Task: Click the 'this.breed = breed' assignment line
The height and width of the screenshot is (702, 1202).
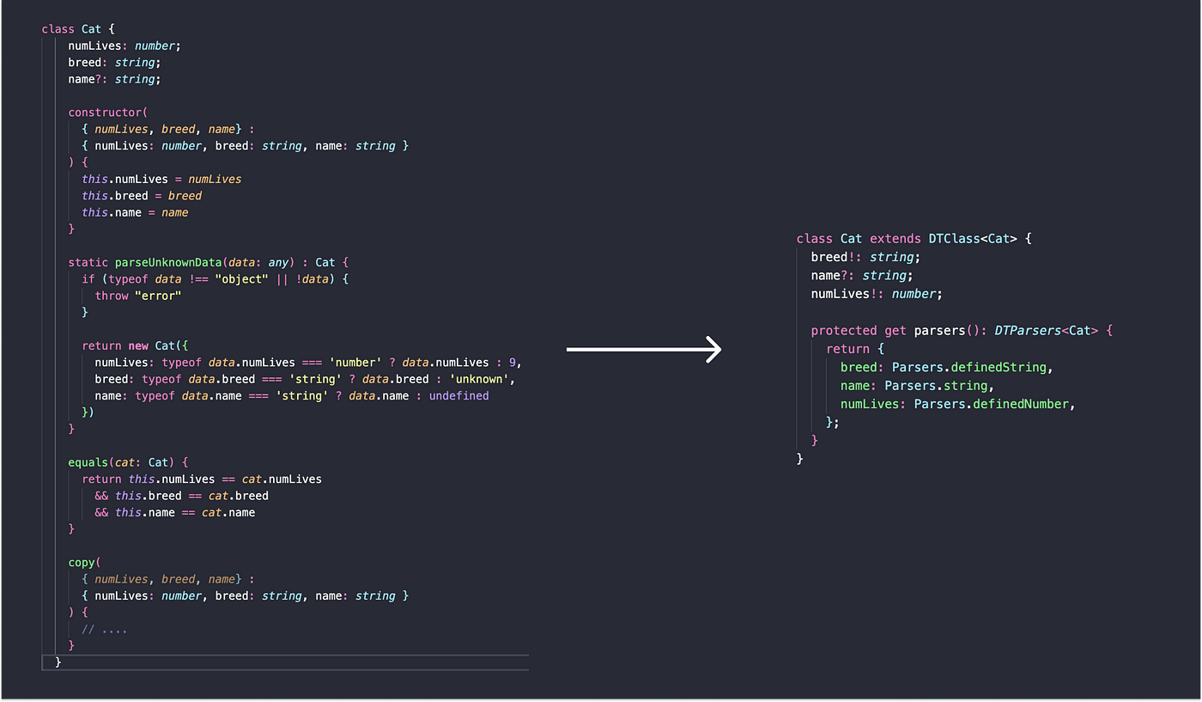Action: pyautogui.click(x=142, y=196)
